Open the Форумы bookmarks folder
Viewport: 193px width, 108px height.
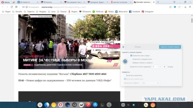[41, 12]
